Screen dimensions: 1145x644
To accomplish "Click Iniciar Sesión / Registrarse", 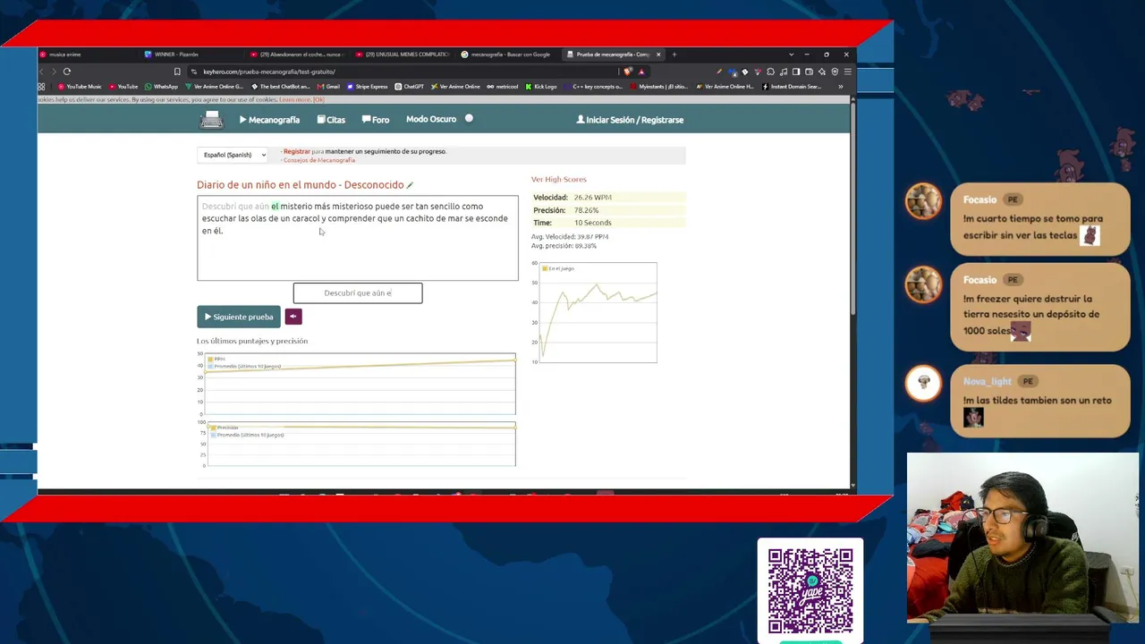I will 630,120.
